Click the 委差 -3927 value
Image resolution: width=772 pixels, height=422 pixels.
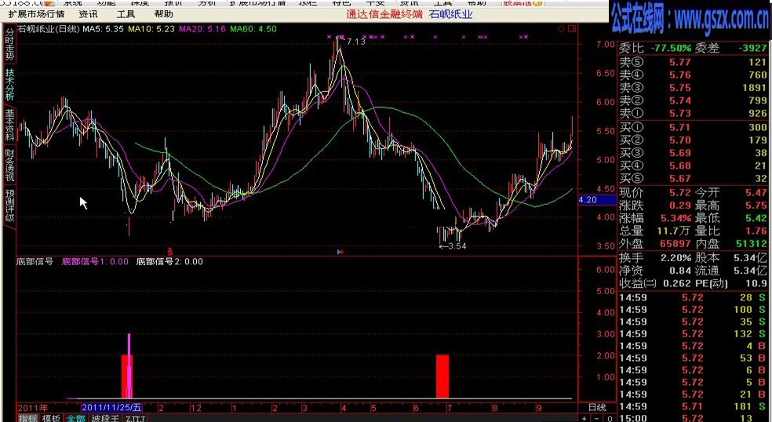752,49
